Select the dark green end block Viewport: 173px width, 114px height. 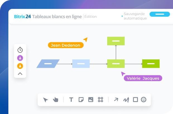(x=151, y=64)
